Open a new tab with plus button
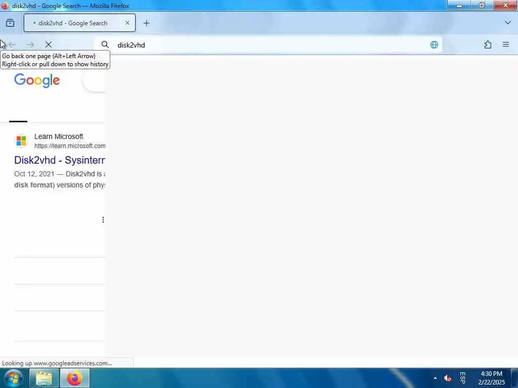The height and width of the screenshot is (388, 518). coord(146,23)
